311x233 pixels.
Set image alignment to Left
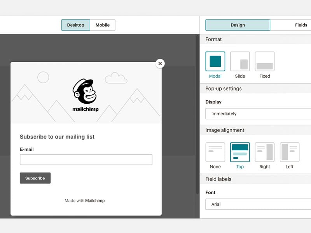[x=289, y=152]
